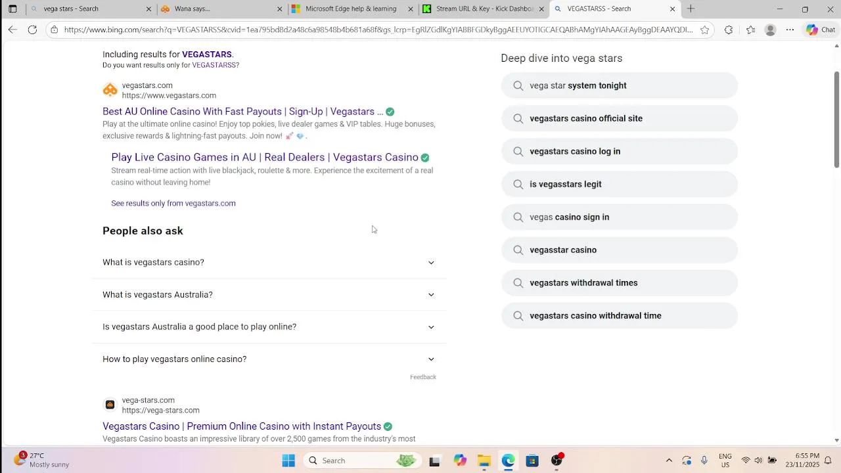Open the Favorites list
This screenshot has height=473, width=841.
click(x=750, y=30)
